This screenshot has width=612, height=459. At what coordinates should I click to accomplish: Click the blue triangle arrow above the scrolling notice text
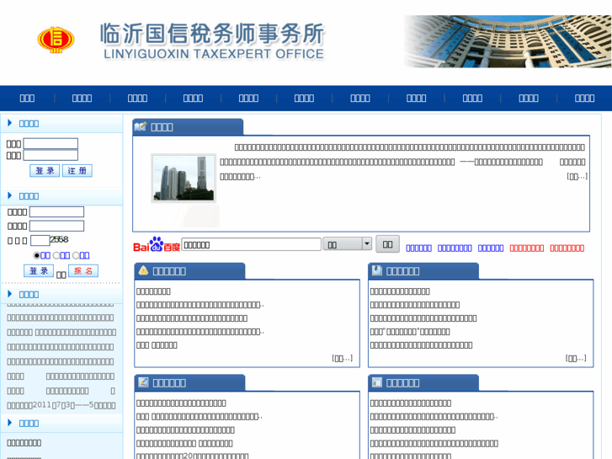point(10,294)
